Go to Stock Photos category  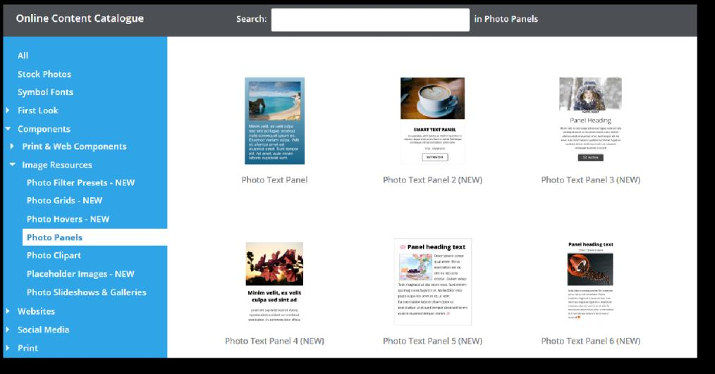pyautogui.click(x=44, y=74)
